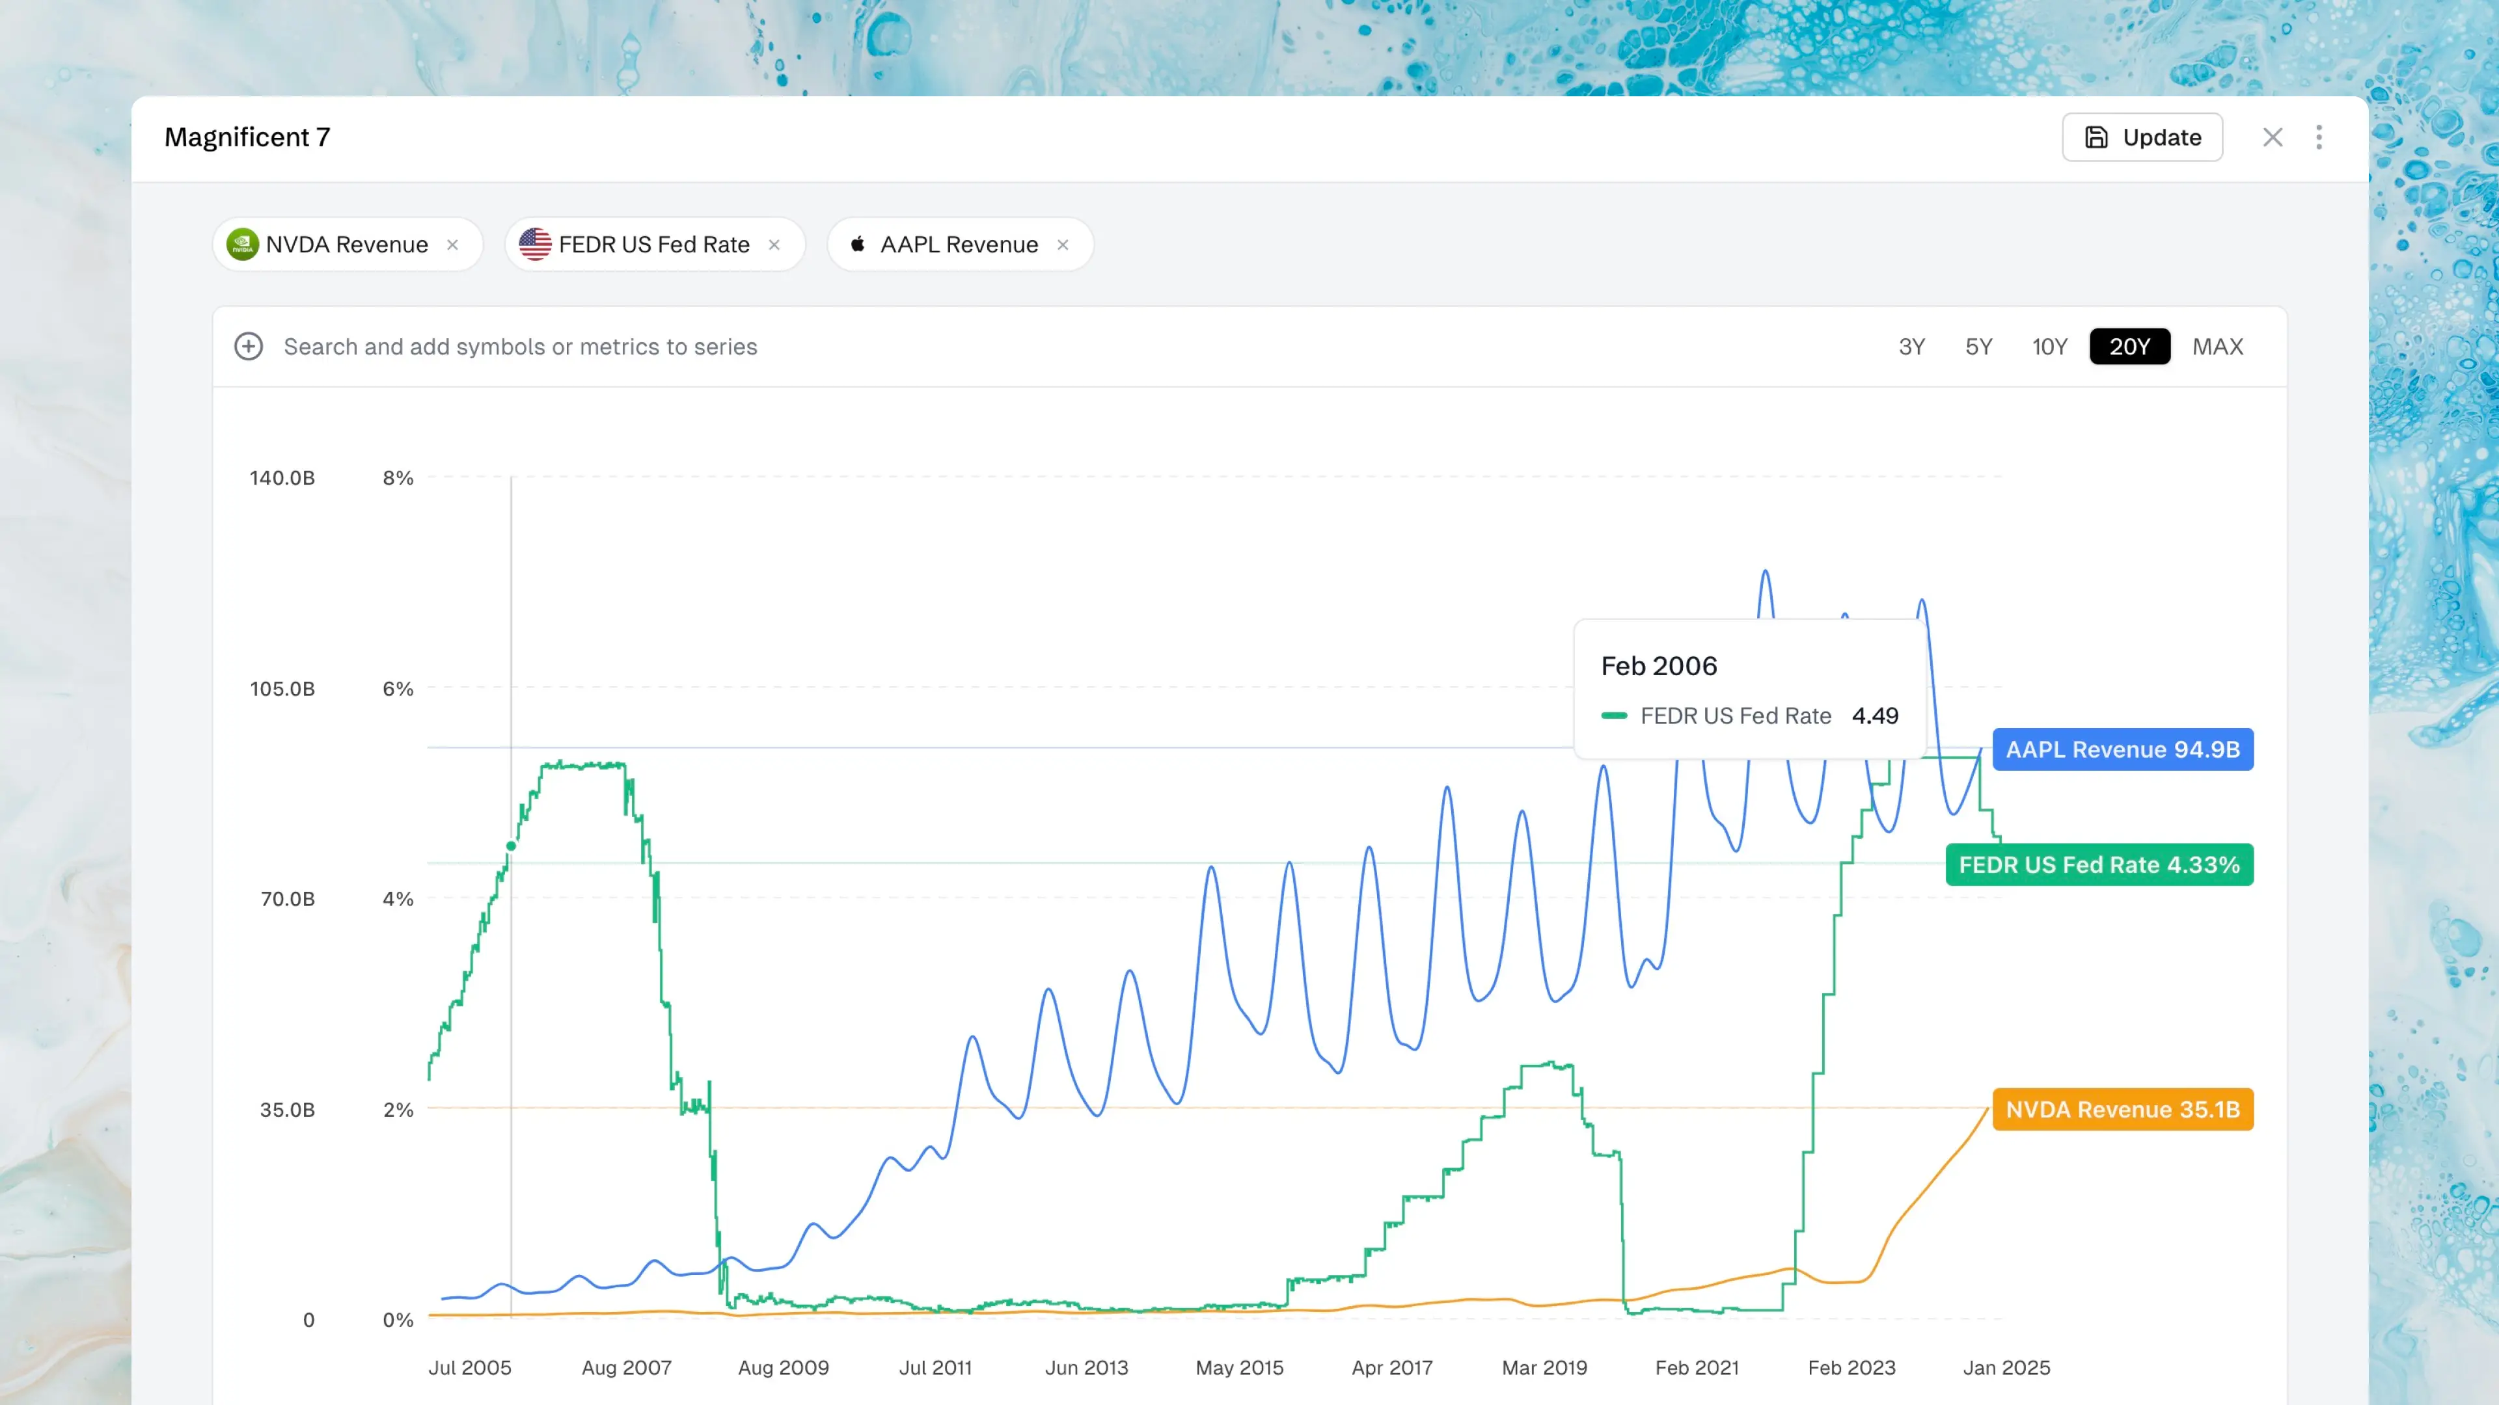Switch time range to 3Y
2499x1405 pixels.
coord(1911,346)
